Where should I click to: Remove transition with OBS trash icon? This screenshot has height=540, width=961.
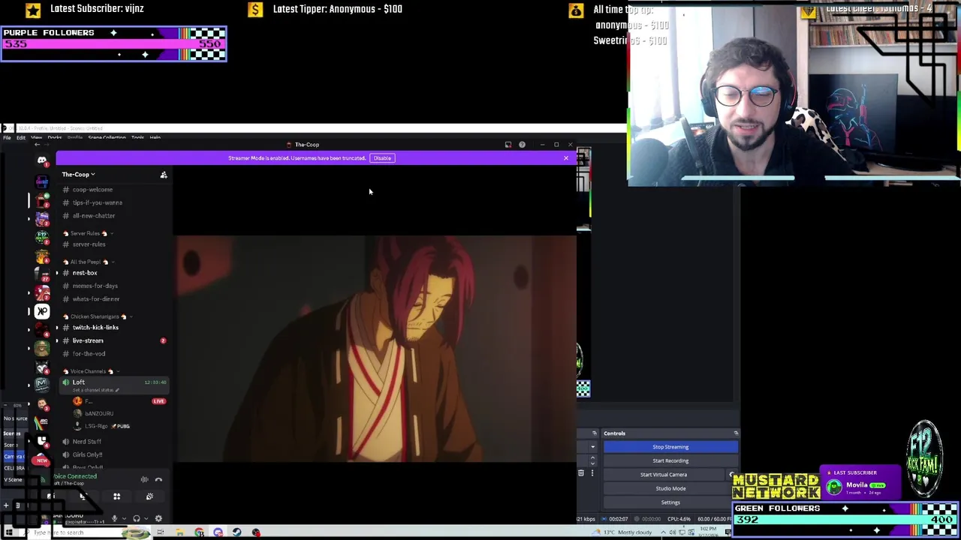(x=580, y=473)
